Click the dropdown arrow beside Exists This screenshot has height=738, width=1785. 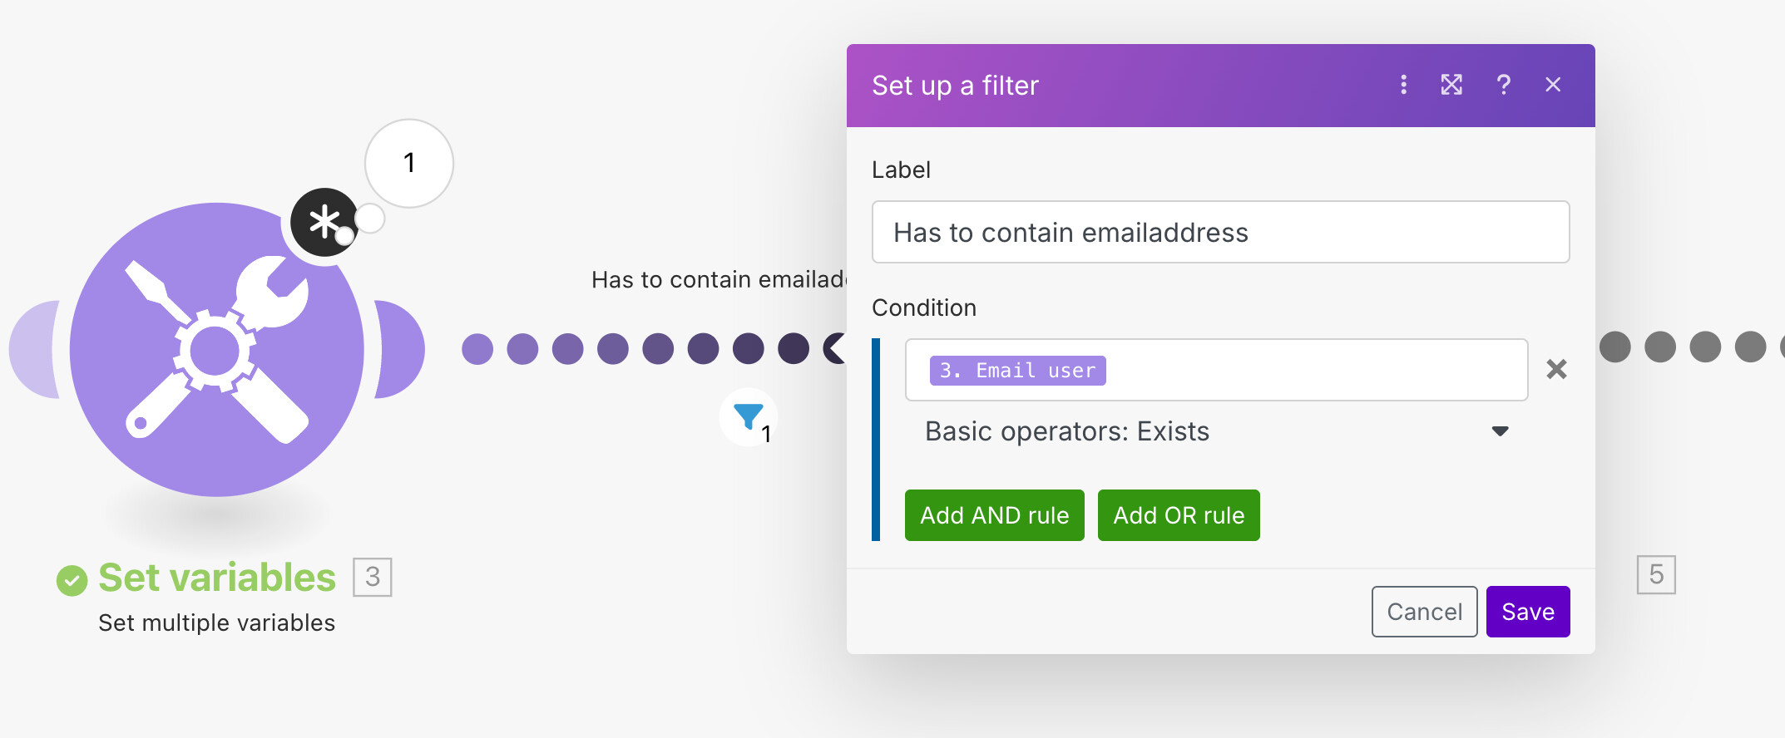coord(1500,431)
